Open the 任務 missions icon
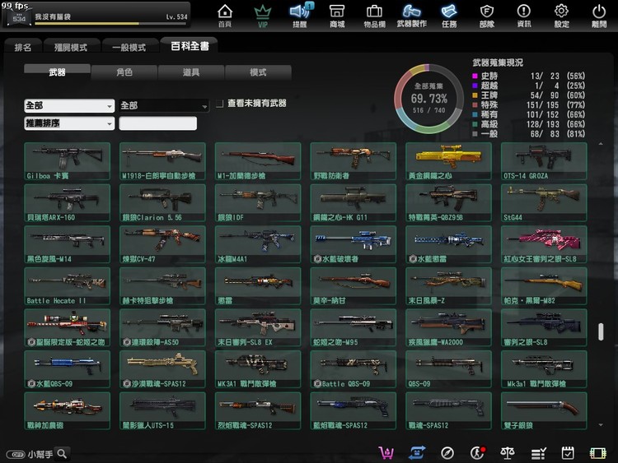 pos(449,16)
